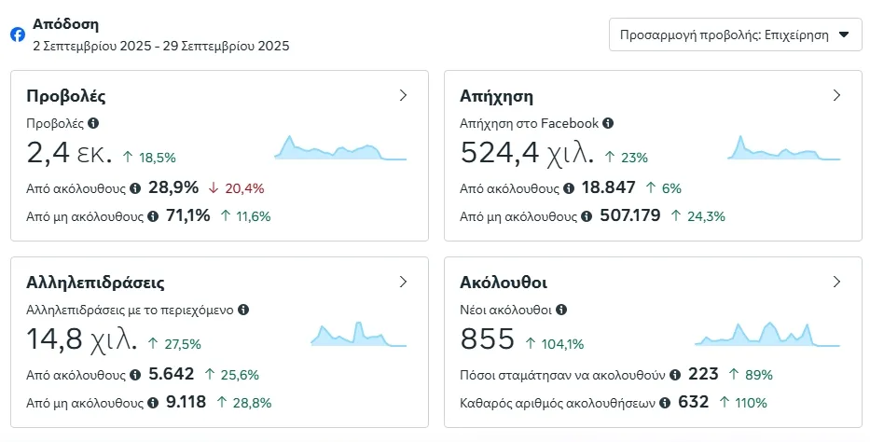
Task: Click info icon for Νέοι ακόλουθοι
Action: pos(561,310)
